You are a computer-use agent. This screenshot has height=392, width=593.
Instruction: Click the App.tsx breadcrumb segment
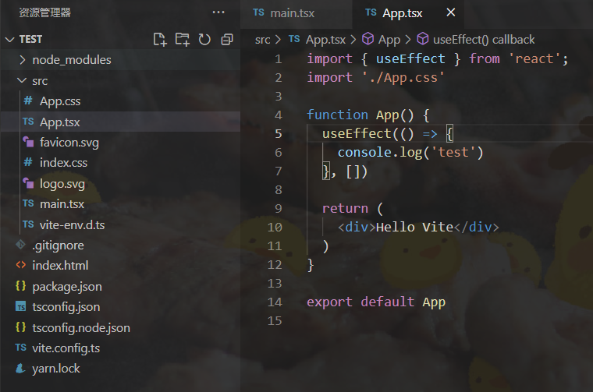(x=325, y=40)
